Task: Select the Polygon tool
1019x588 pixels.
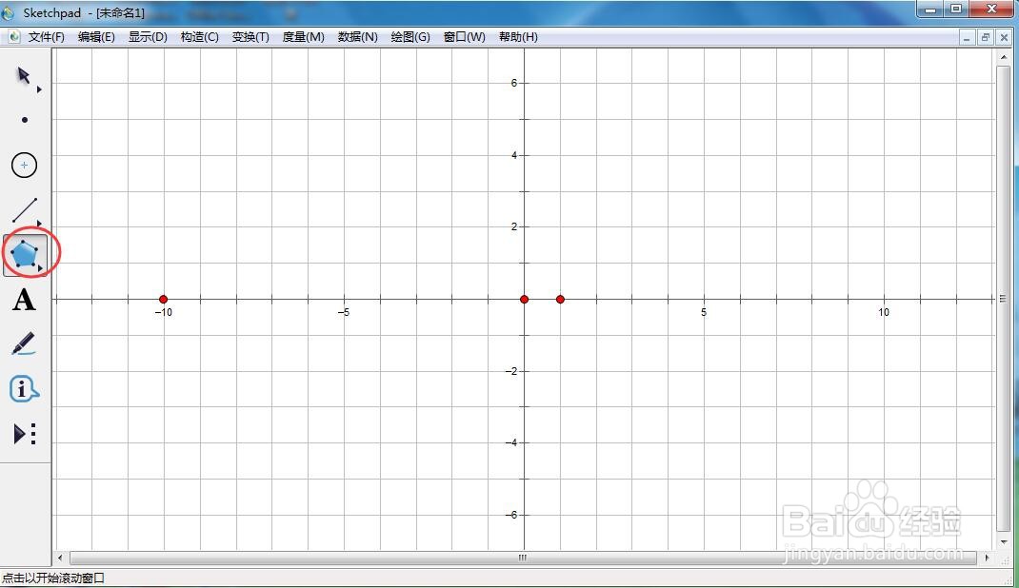Action: (24, 254)
